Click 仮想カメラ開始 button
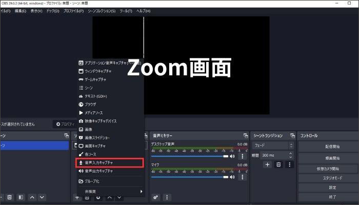The image size is (359, 205). [x=328, y=169]
